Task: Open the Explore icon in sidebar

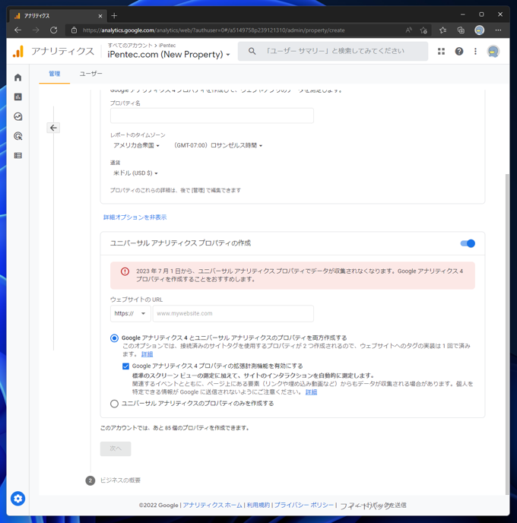Action: (x=18, y=116)
